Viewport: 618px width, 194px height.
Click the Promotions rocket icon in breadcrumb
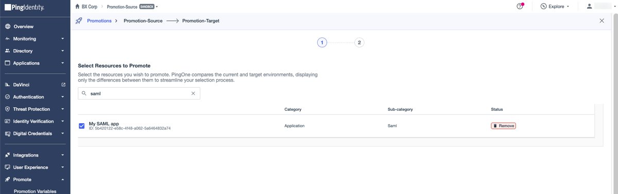[79, 21]
